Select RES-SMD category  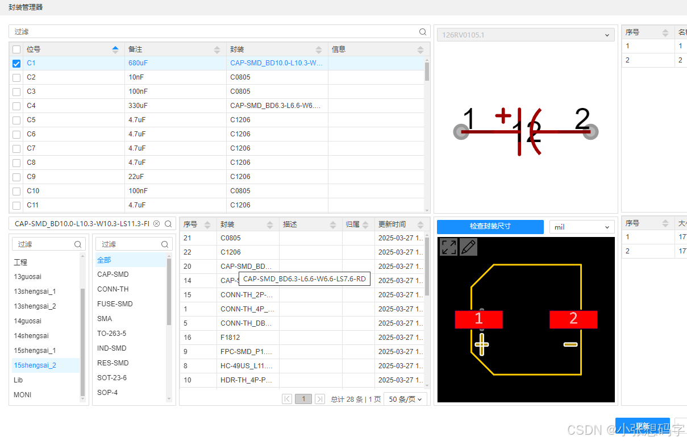coord(130,363)
